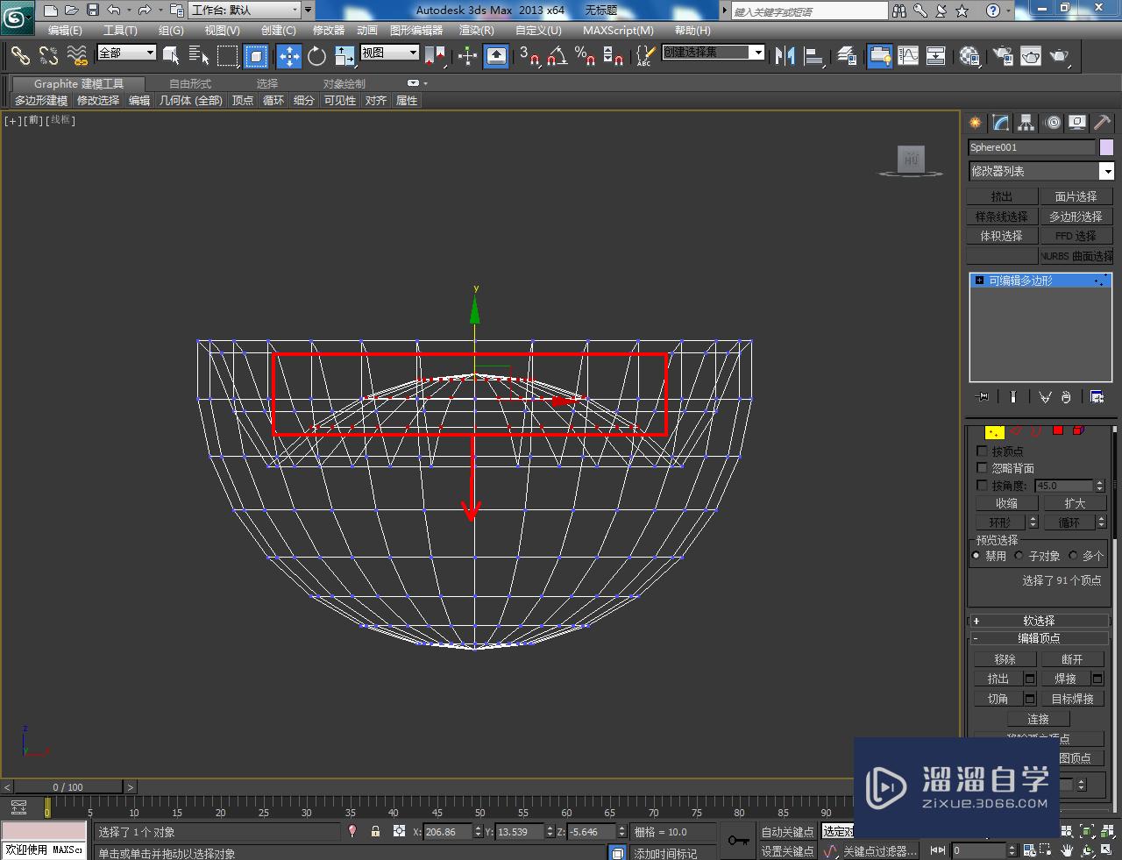Click the 目标焊接 button

coord(1072,699)
